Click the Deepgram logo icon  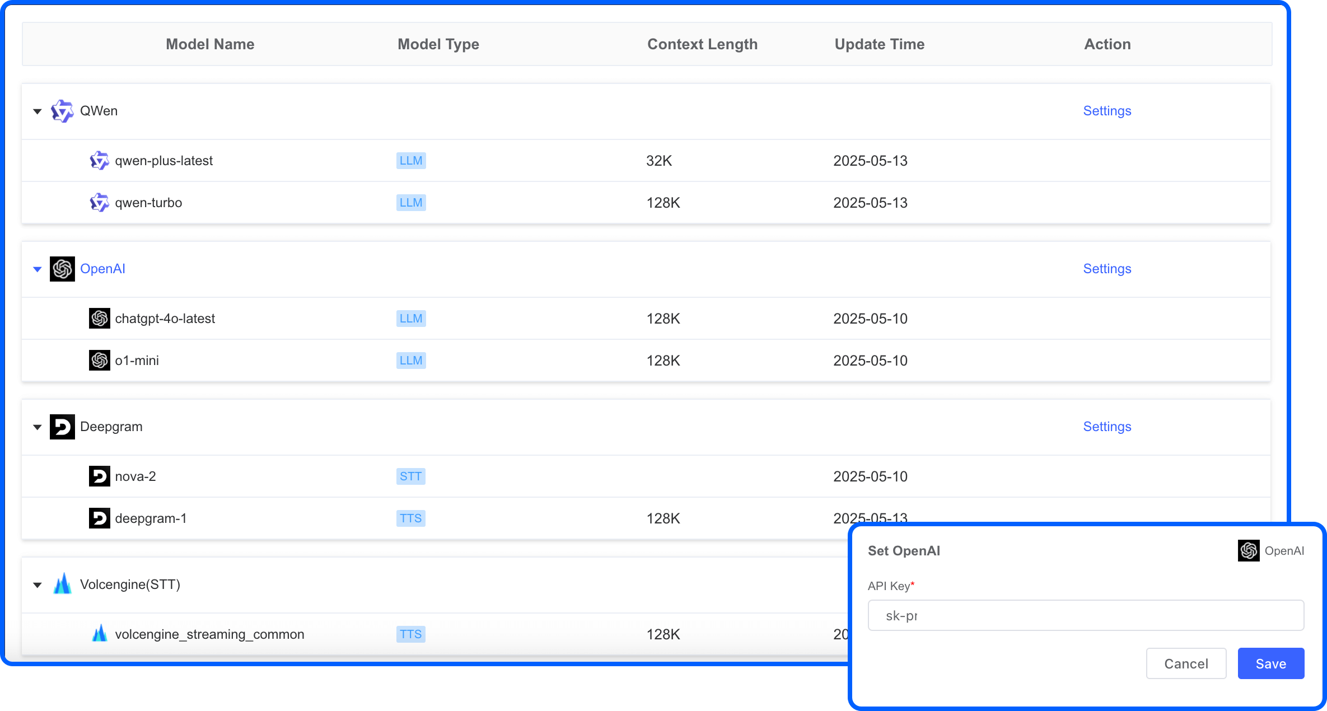(63, 427)
